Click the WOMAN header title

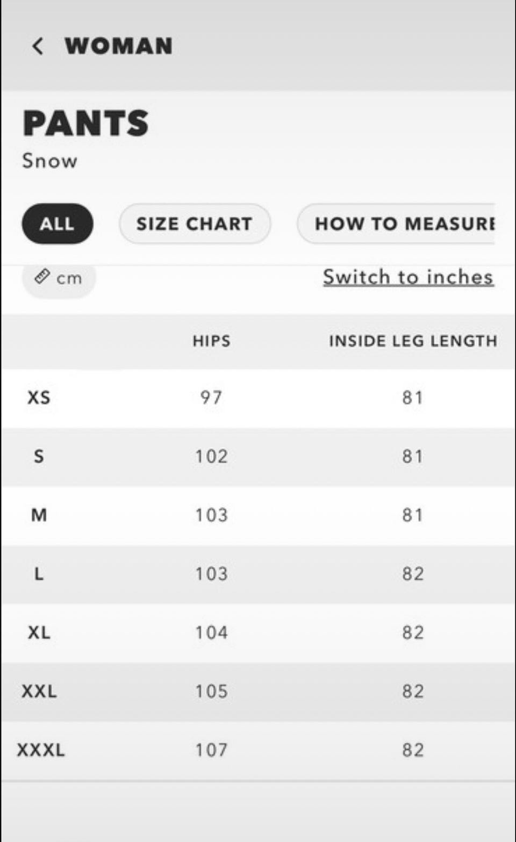point(119,46)
